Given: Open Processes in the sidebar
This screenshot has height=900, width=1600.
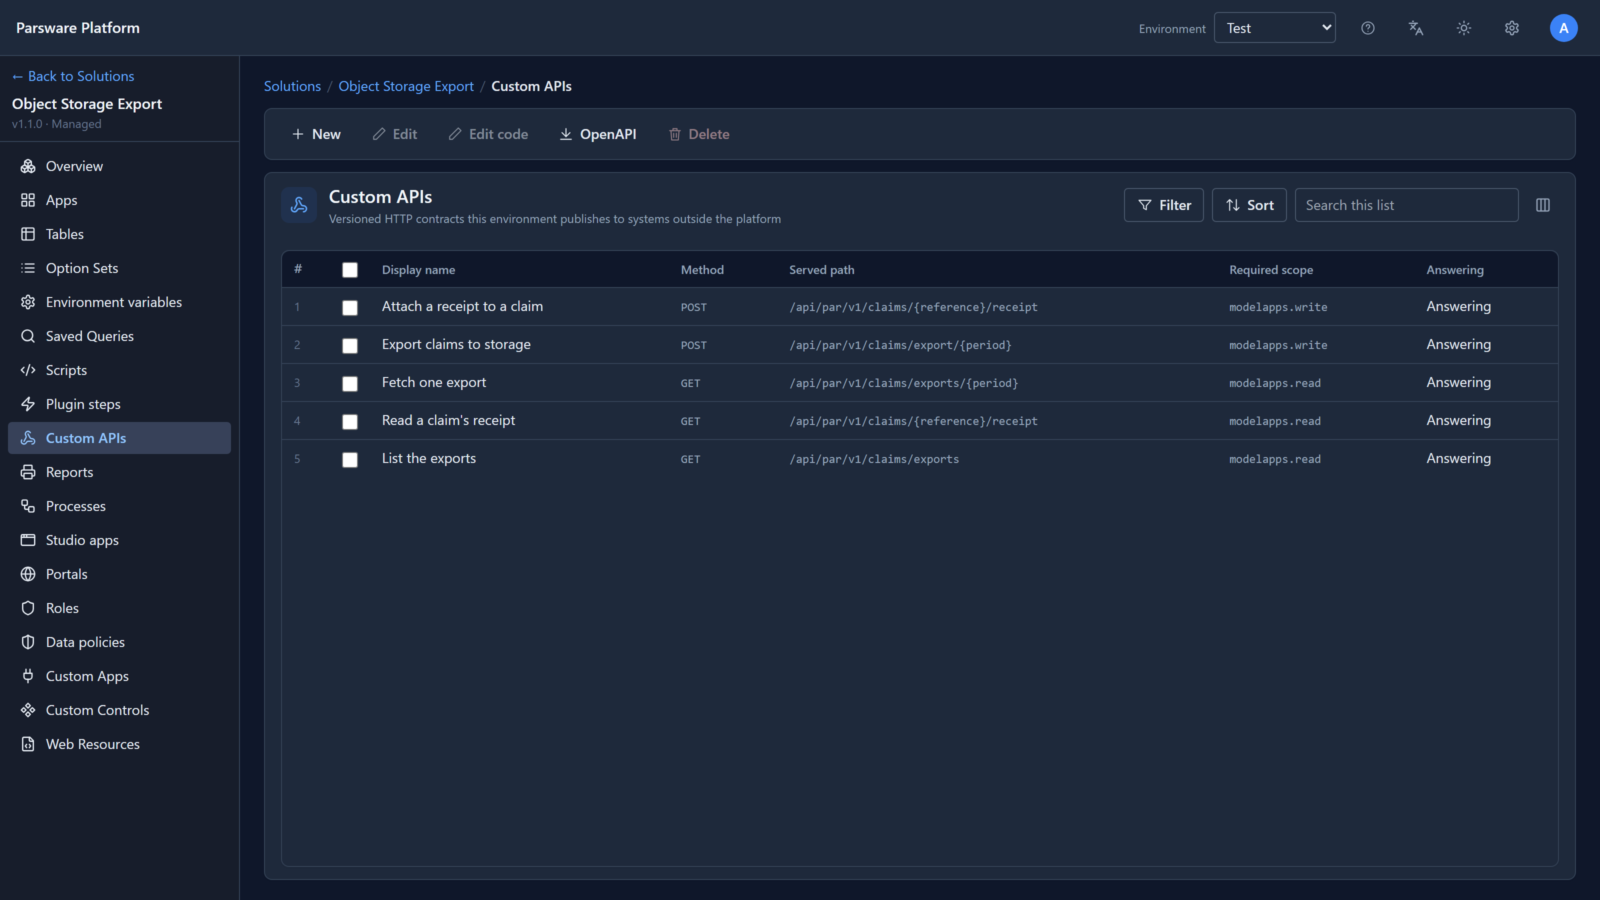Looking at the screenshot, I should 119,506.
